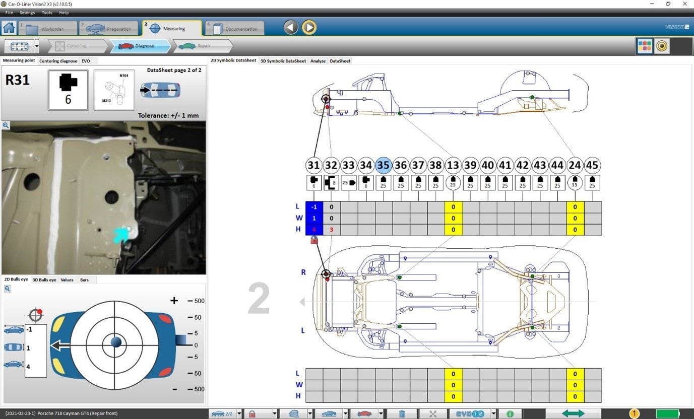694x419 pixels.
Task: Switch to the 3D Symbolic DataSheet tab
Action: pyautogui.click(x=283, y=61)
